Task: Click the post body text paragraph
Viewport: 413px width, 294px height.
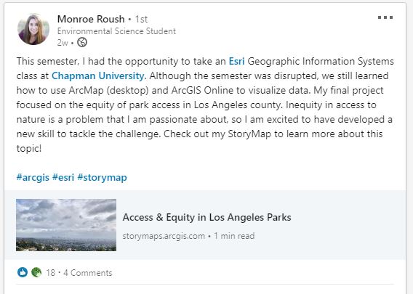Action: coord(205,105)
